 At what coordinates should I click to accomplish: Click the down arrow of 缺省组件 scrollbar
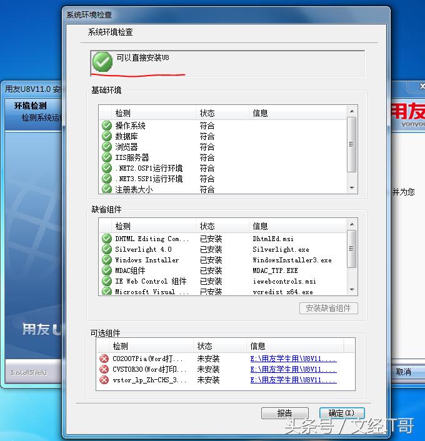pos(352,290)
